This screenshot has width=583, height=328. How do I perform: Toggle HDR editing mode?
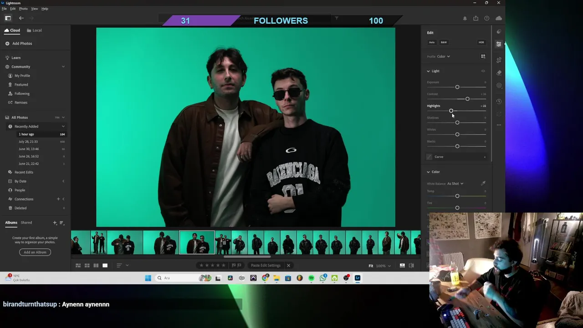click(481, 42)
